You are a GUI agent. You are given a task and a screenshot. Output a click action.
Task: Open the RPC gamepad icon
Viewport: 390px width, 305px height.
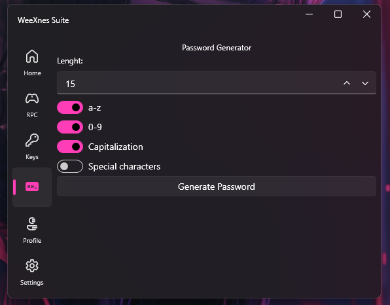[32, 99]
